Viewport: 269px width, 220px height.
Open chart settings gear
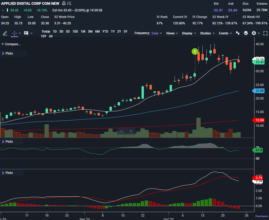(x=254, y=33)
